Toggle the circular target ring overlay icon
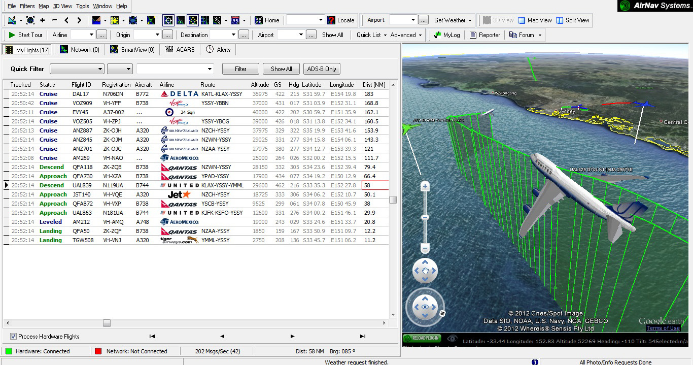 coord(168,20)
